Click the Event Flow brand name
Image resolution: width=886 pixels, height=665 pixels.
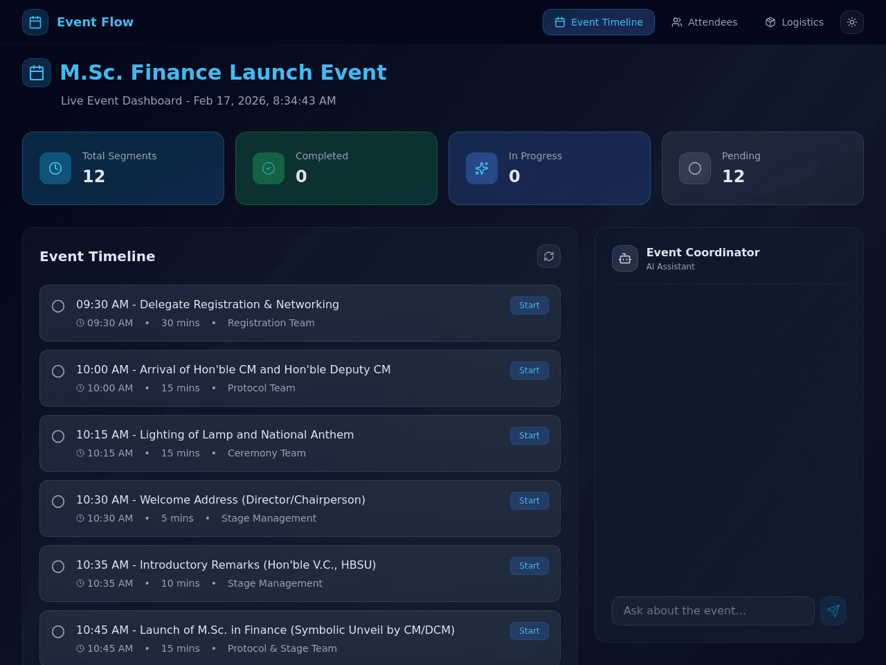(96, 22)
